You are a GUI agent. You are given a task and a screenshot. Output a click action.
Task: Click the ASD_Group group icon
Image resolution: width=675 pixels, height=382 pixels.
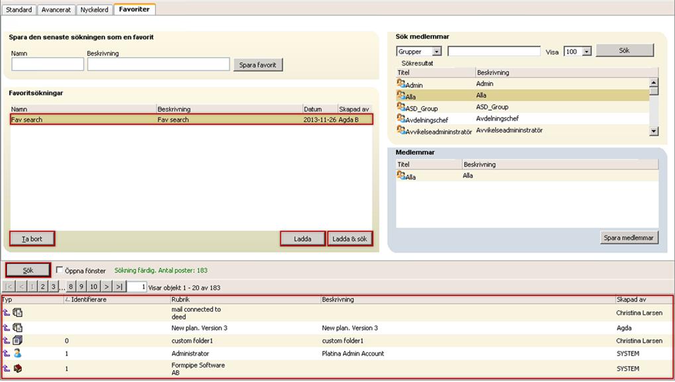(x=400, y=107)
